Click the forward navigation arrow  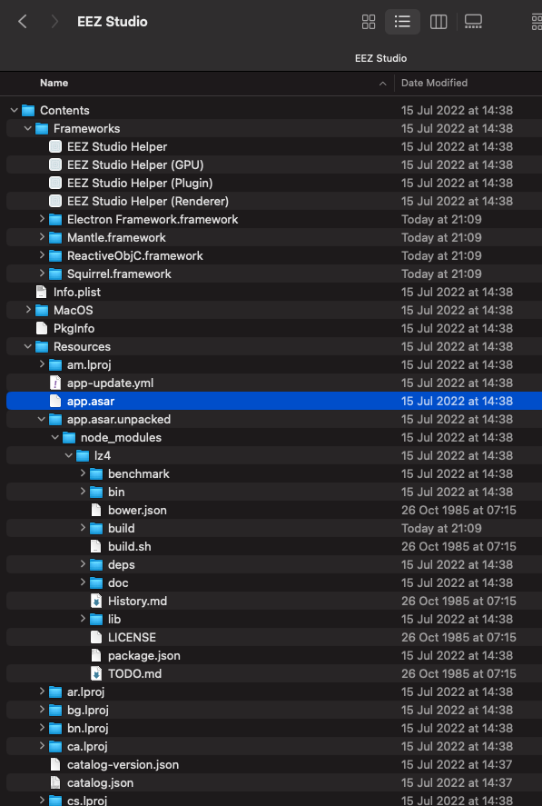54,22
